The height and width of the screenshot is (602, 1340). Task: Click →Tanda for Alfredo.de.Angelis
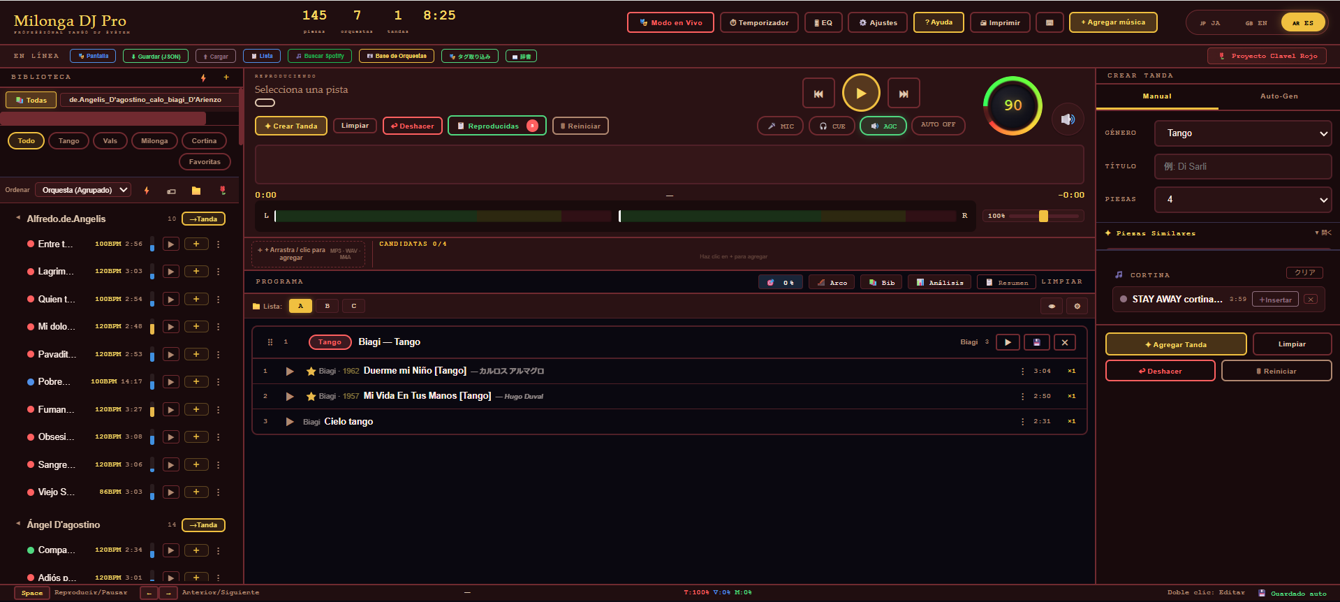203,219
